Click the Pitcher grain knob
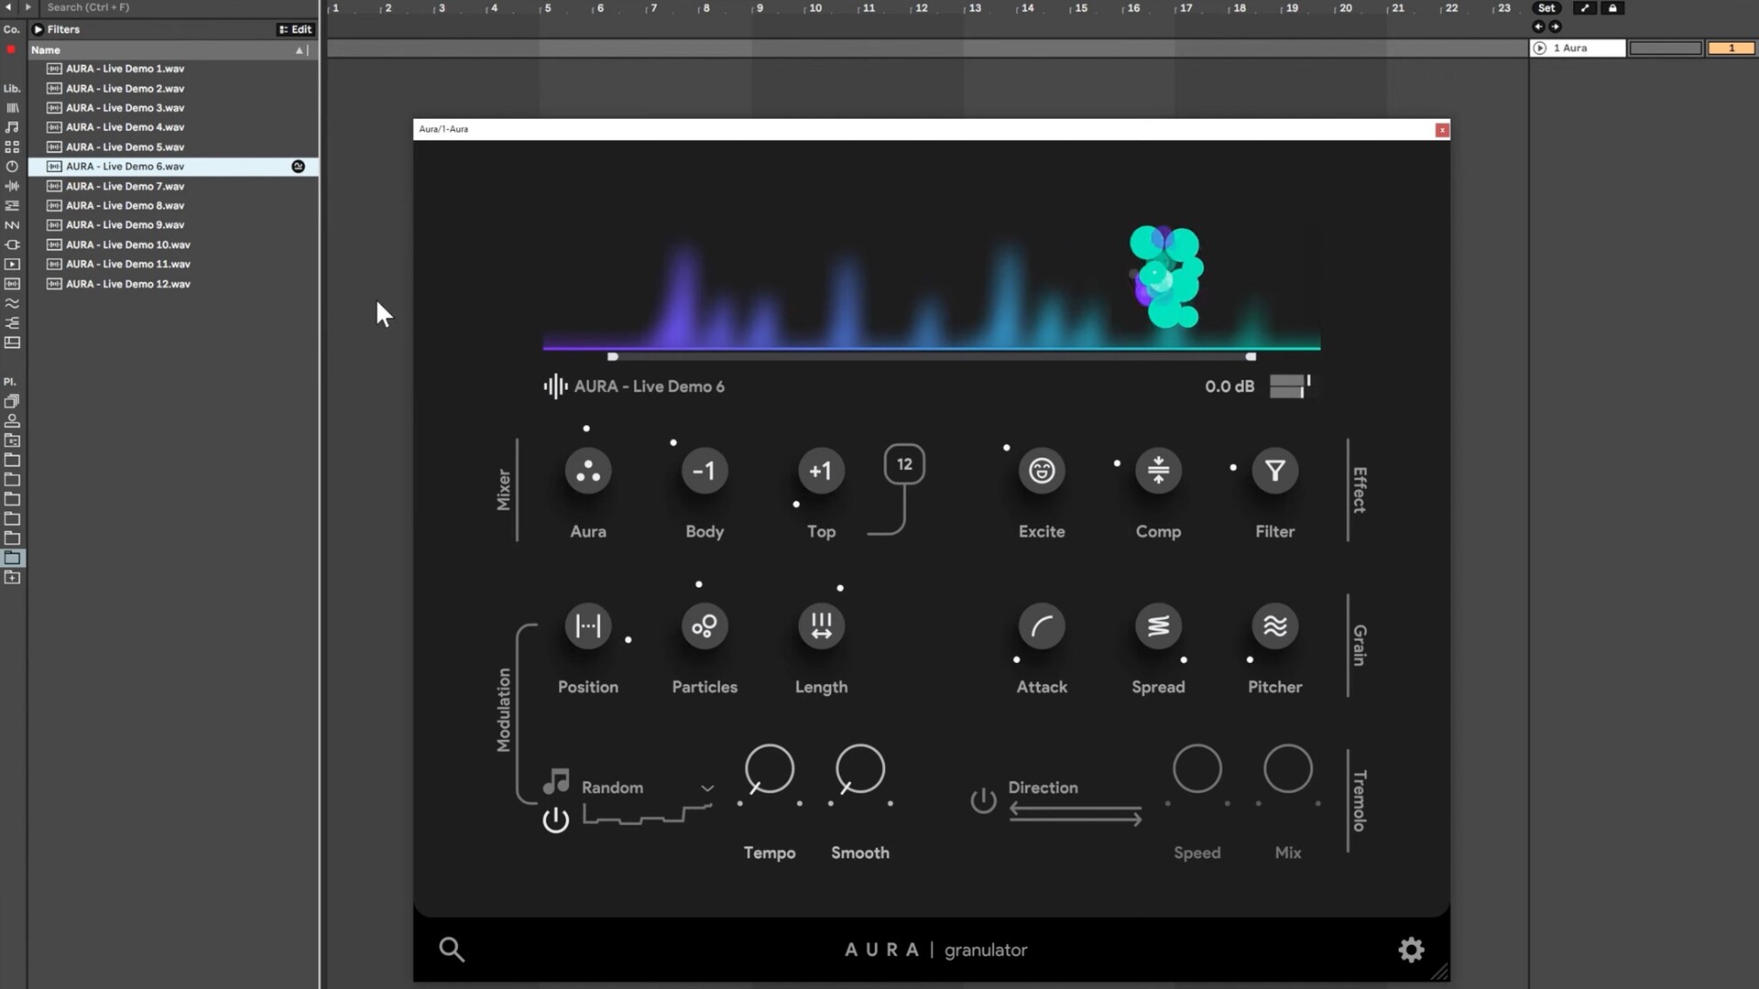 click(x=1274, y=626)
